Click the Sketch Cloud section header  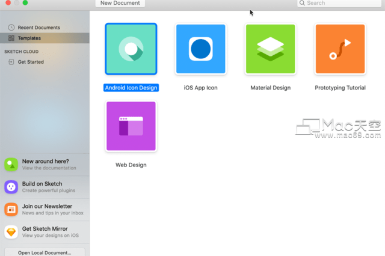(x=22, y=52)
